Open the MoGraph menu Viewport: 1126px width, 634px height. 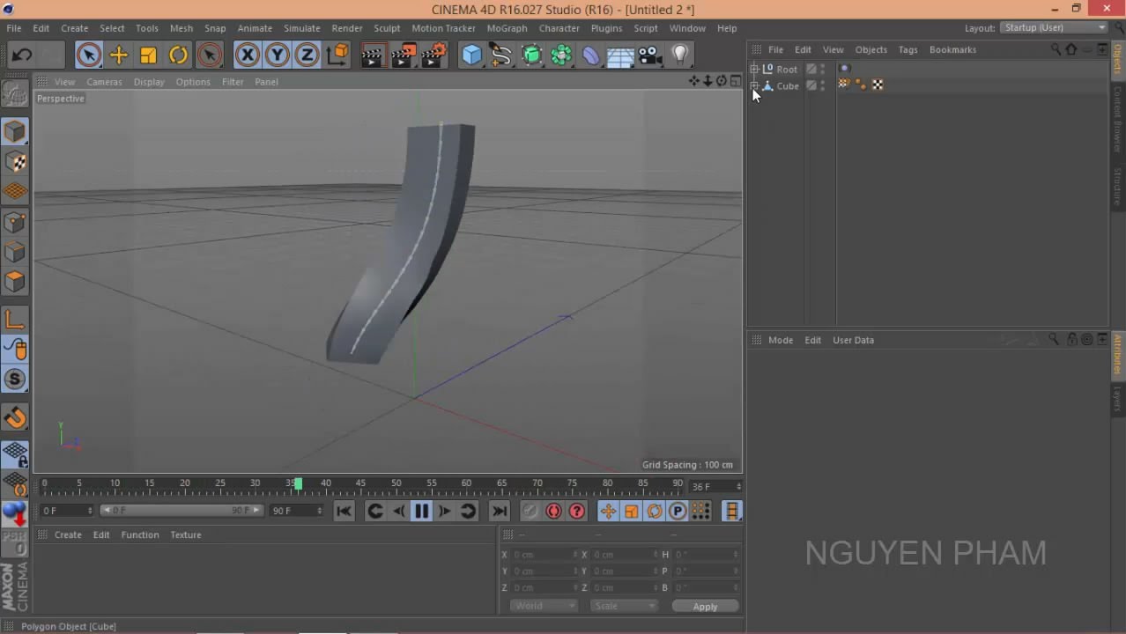pos(507,28)
